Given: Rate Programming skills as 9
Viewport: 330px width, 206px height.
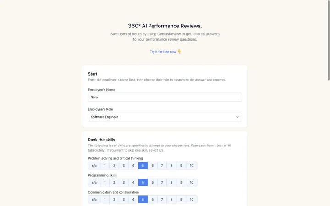Looking at the screenshot, I should click(181, 183).
